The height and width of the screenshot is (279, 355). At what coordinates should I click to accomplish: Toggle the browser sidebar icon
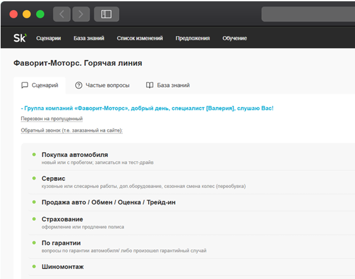click(x=106, y=14)
